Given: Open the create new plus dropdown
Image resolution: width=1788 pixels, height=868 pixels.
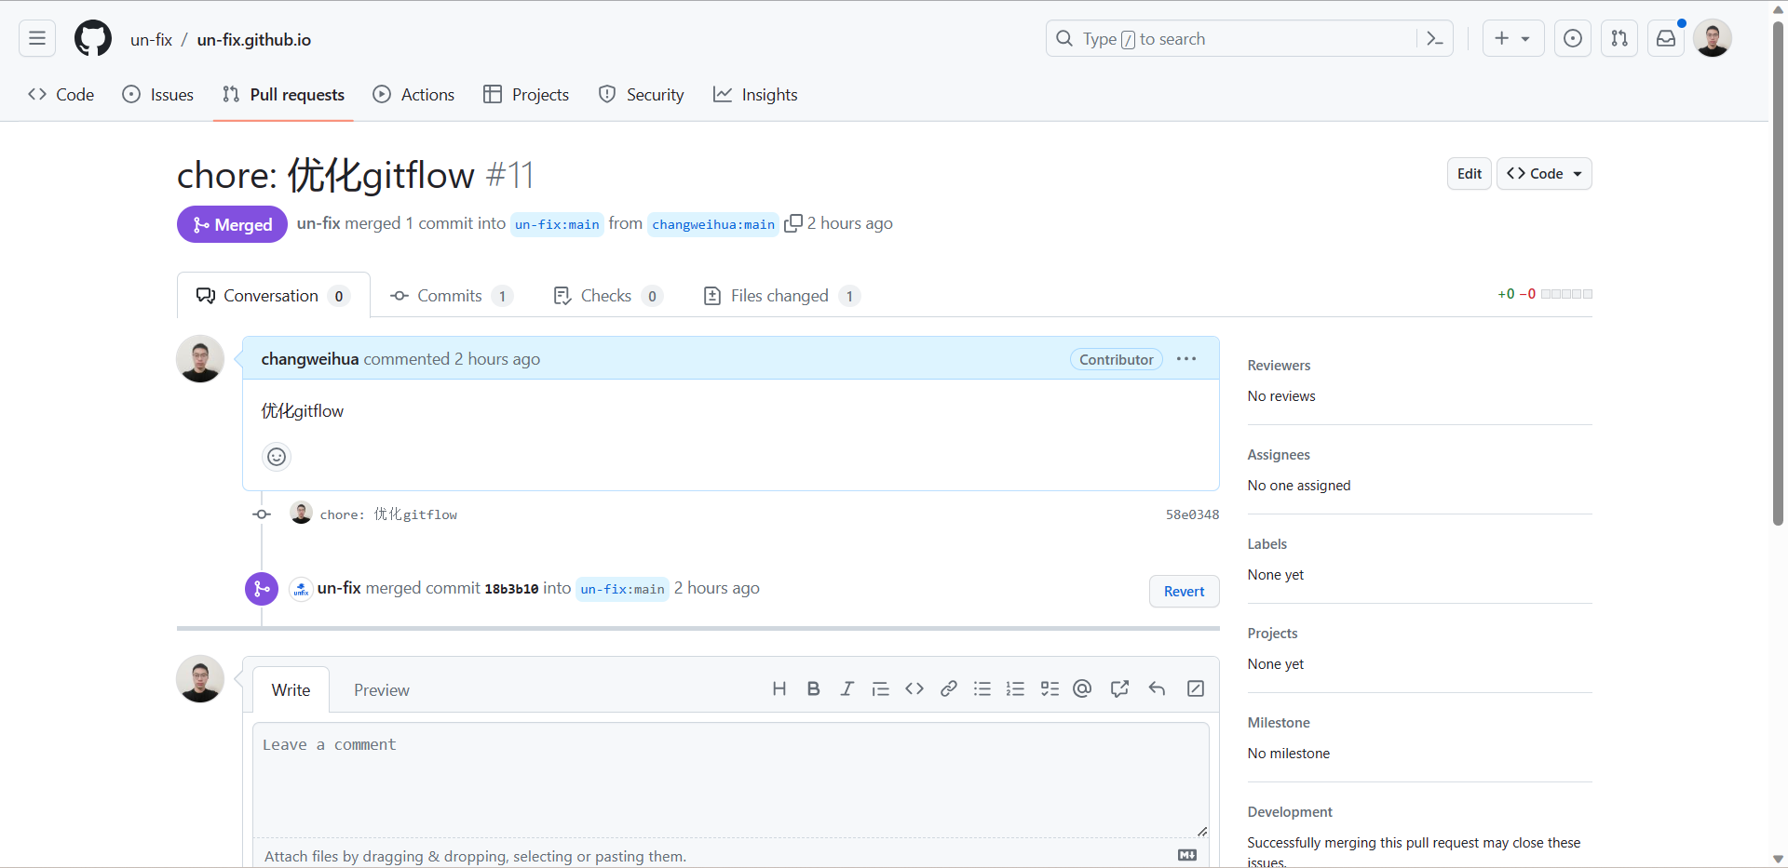Looking at the screenshot, I should click(x=1512, y=39).
